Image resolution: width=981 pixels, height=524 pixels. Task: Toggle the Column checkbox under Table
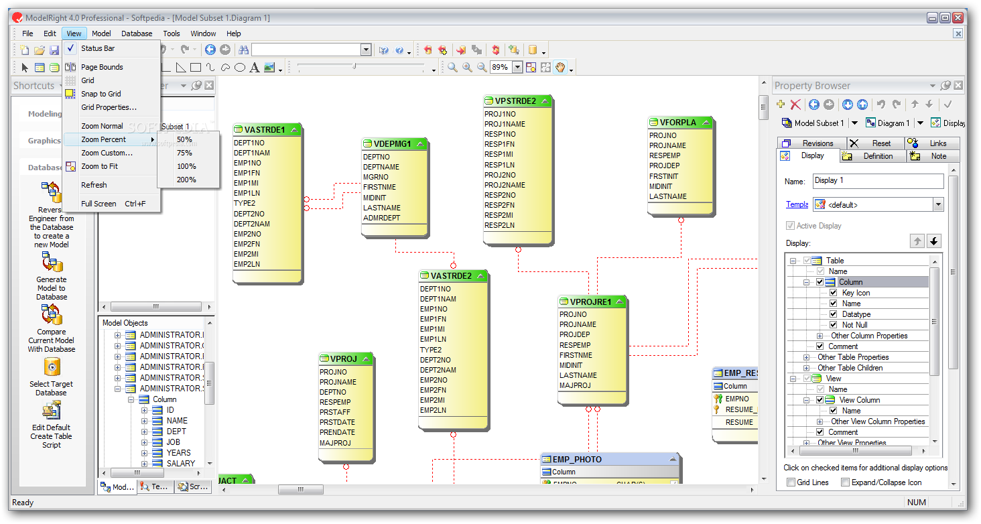[820, 282]
